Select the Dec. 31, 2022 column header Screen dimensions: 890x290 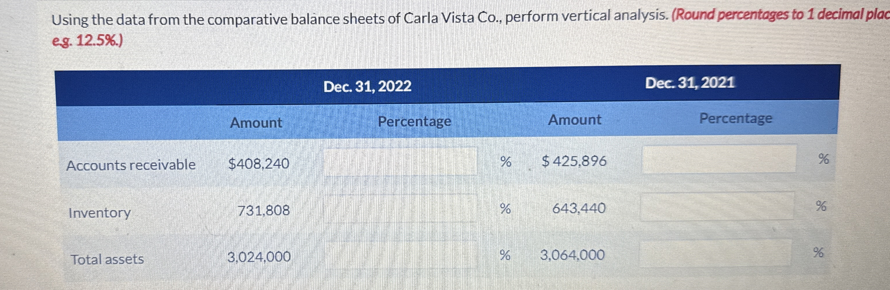point(367,85)
